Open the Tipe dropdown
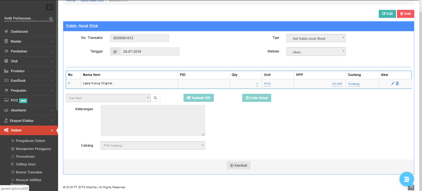 coord(316,38)
